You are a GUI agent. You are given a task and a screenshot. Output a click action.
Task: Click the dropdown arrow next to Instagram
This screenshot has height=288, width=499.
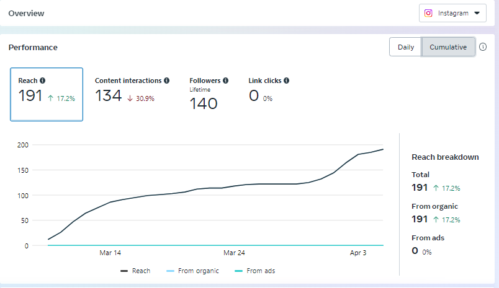(477, 13)
